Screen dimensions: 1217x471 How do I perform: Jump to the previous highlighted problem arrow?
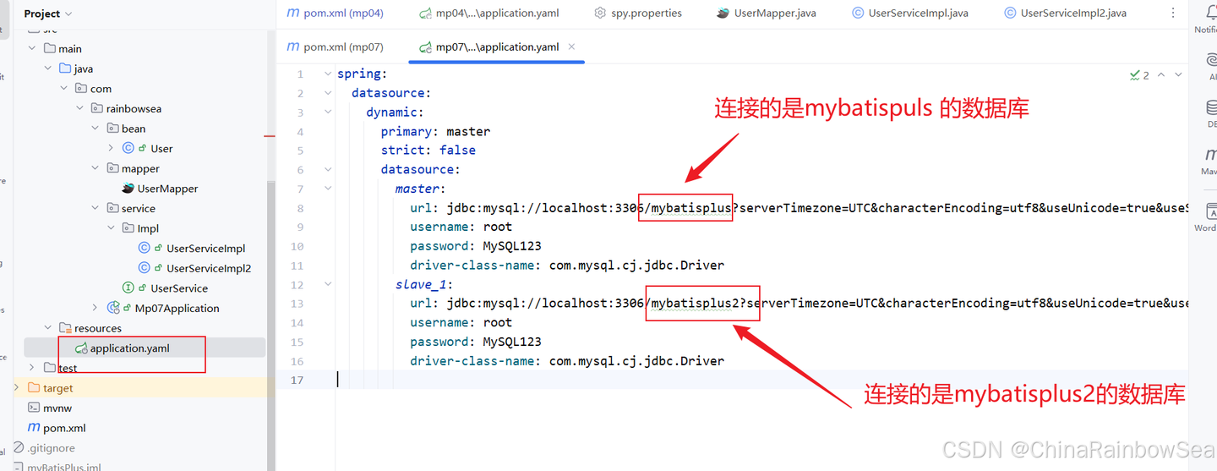(x=1161, y=74)
